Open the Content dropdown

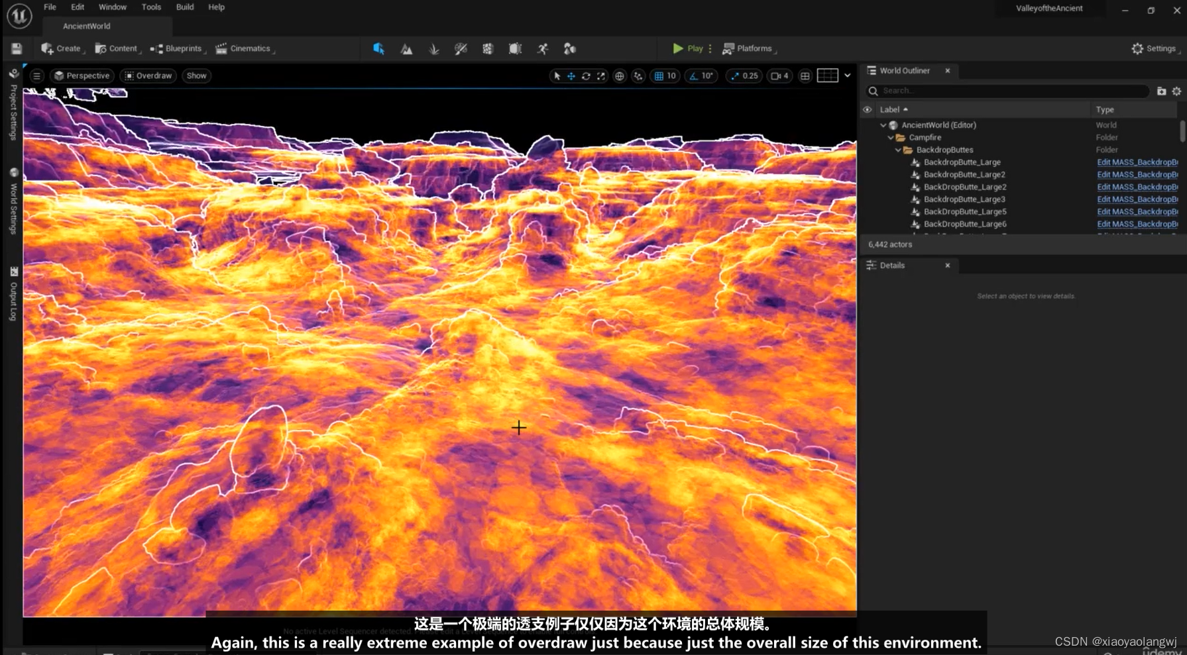coord(117,49)
